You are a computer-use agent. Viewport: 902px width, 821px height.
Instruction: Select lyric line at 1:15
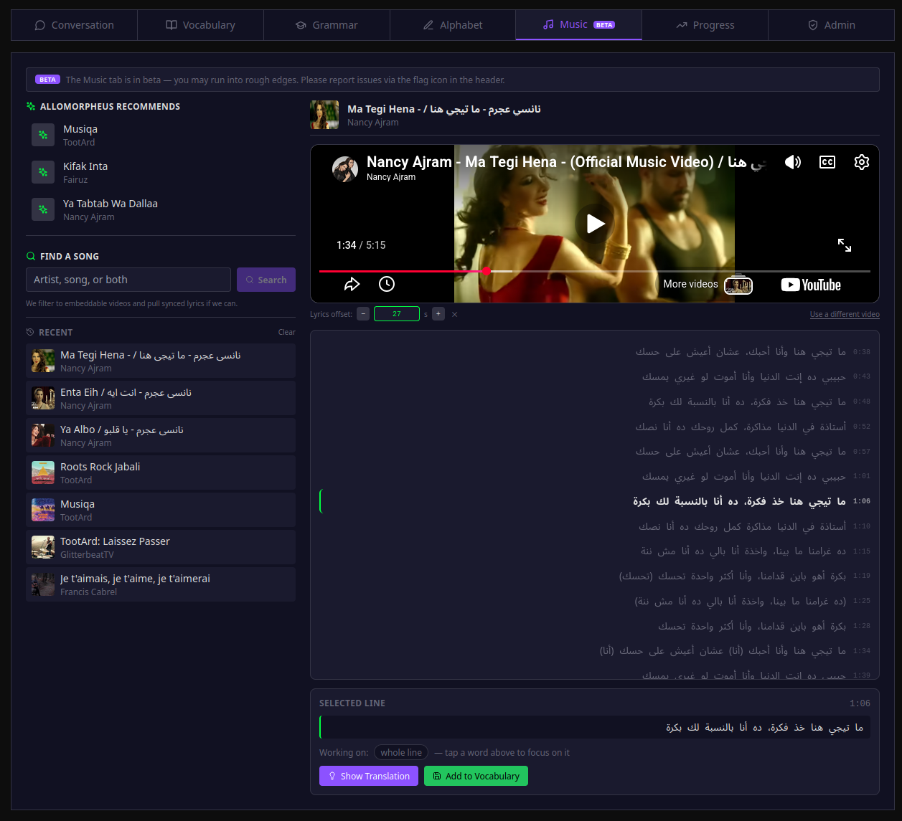coord(595,551)
